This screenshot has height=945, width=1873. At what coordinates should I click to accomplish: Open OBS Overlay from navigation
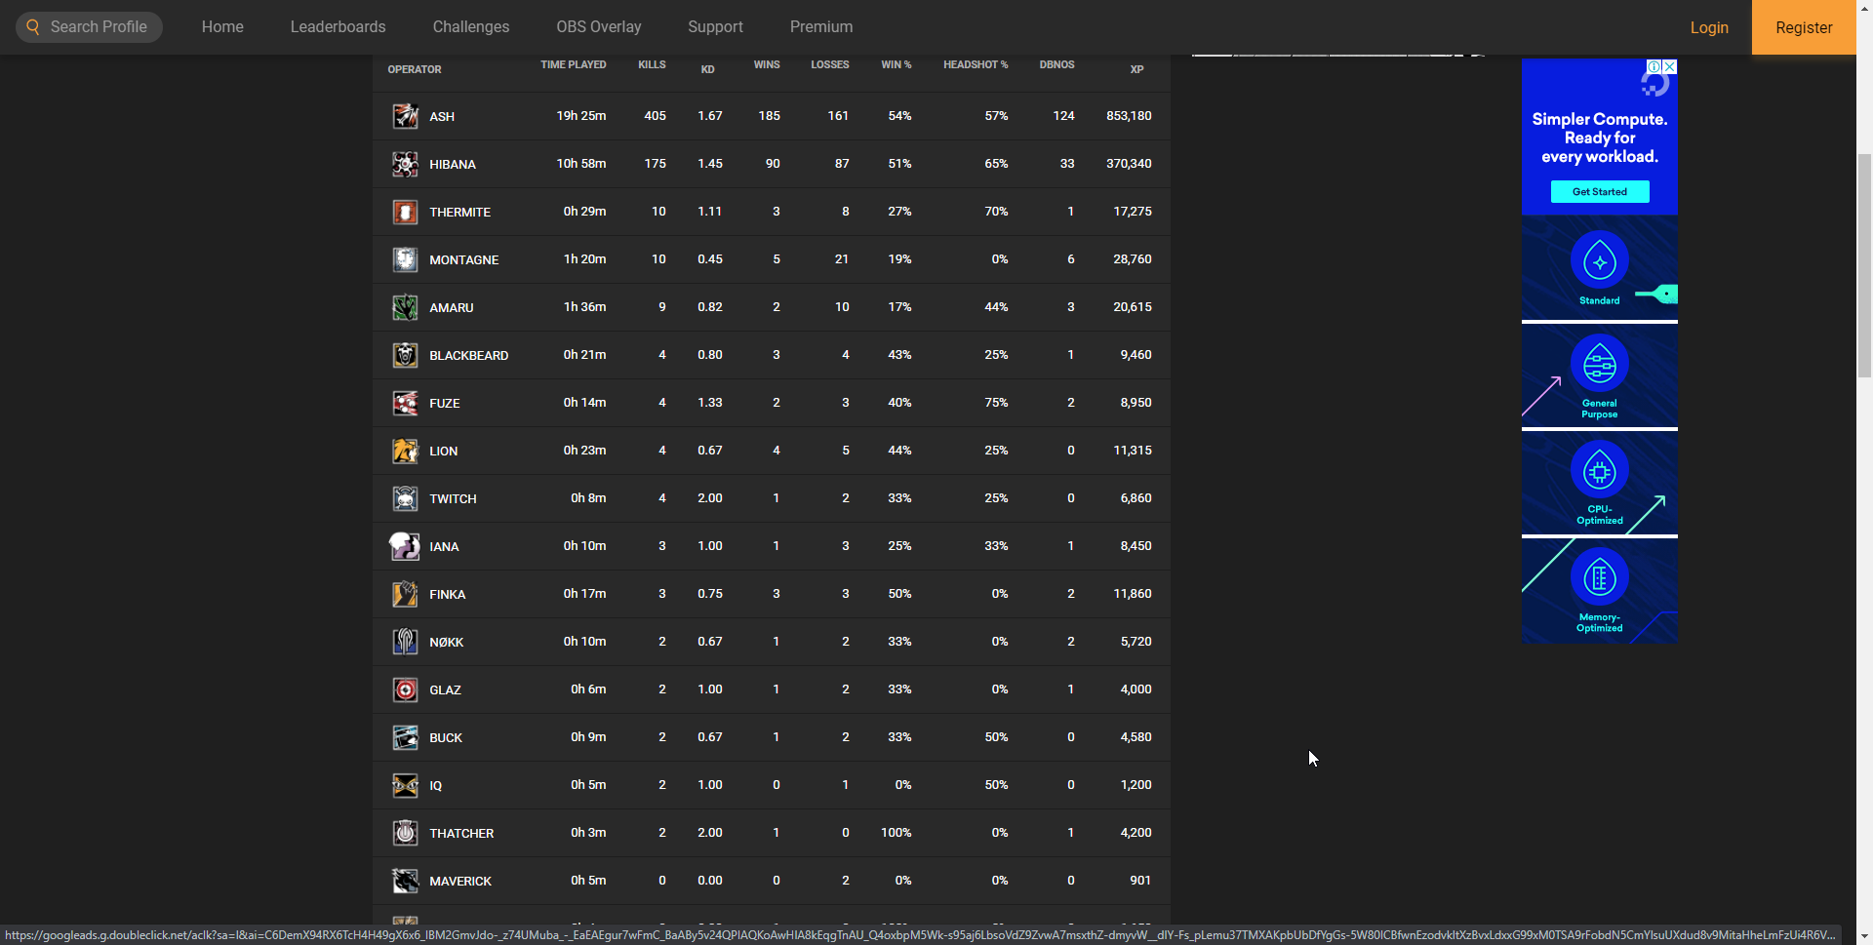598,27
